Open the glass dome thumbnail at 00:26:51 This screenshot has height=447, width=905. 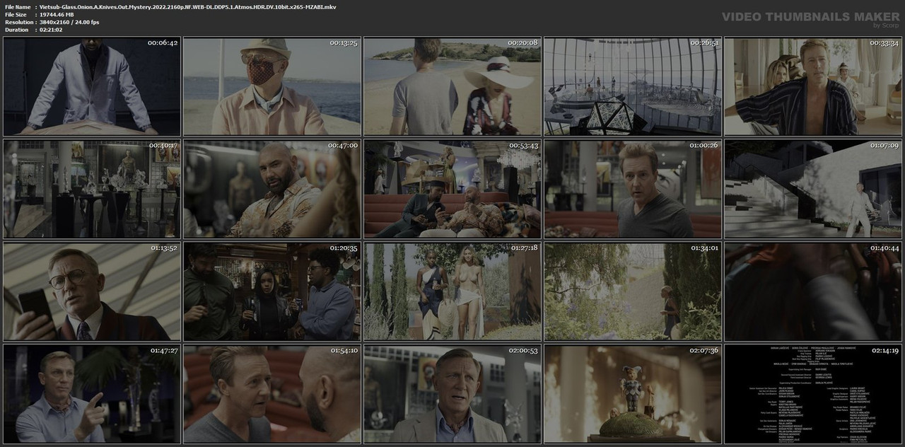tap(633, 86)
